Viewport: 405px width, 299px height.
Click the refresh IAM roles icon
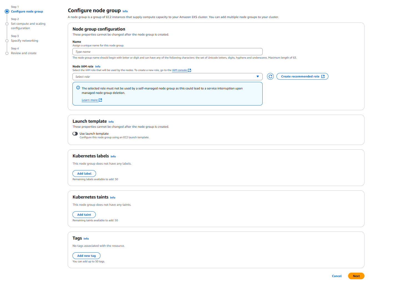coord(270,76)
